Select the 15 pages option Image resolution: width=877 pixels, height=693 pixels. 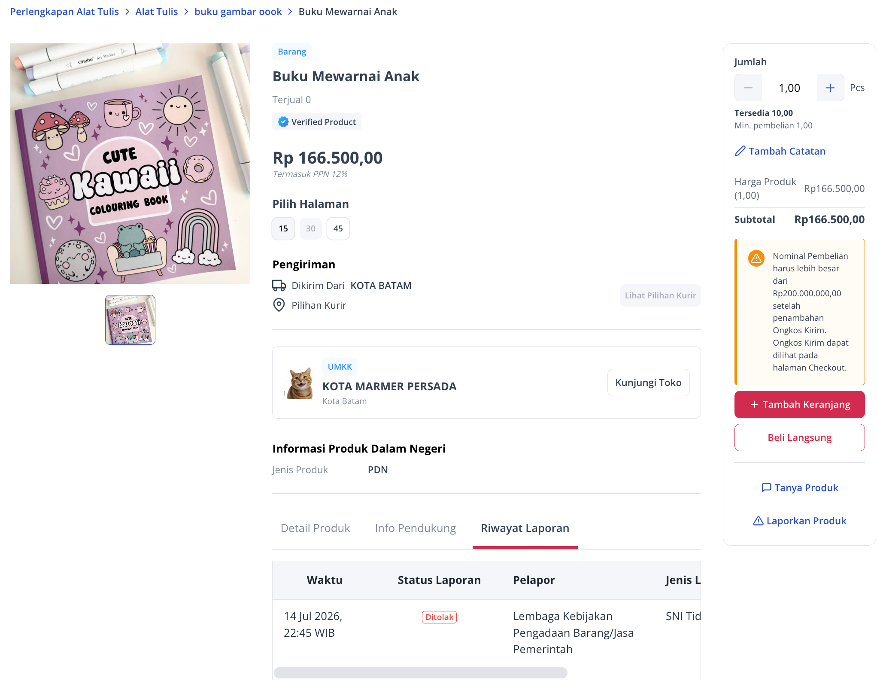tap(283, 228)
